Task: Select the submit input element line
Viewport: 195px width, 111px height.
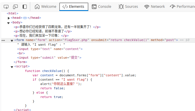Action: pyautogui.click(x=49, y=58)
